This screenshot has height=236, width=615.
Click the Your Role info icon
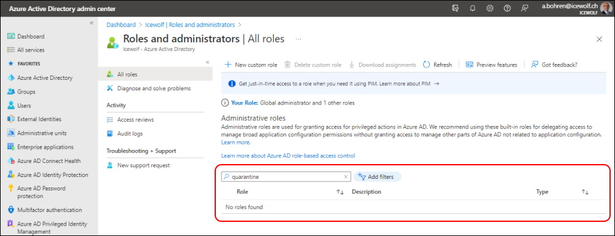(x=224, y=103)
